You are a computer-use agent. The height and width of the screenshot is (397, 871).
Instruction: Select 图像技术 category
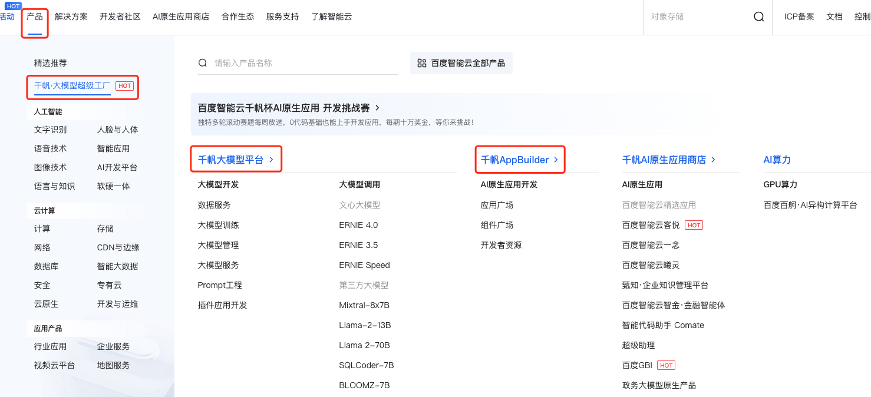pos(51,167)
